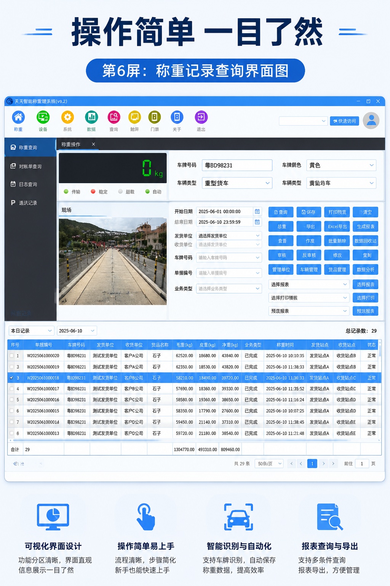Click the 车牌号码 input field with 粤BD98231
The image size is (390, 586).
click(237, 165)
